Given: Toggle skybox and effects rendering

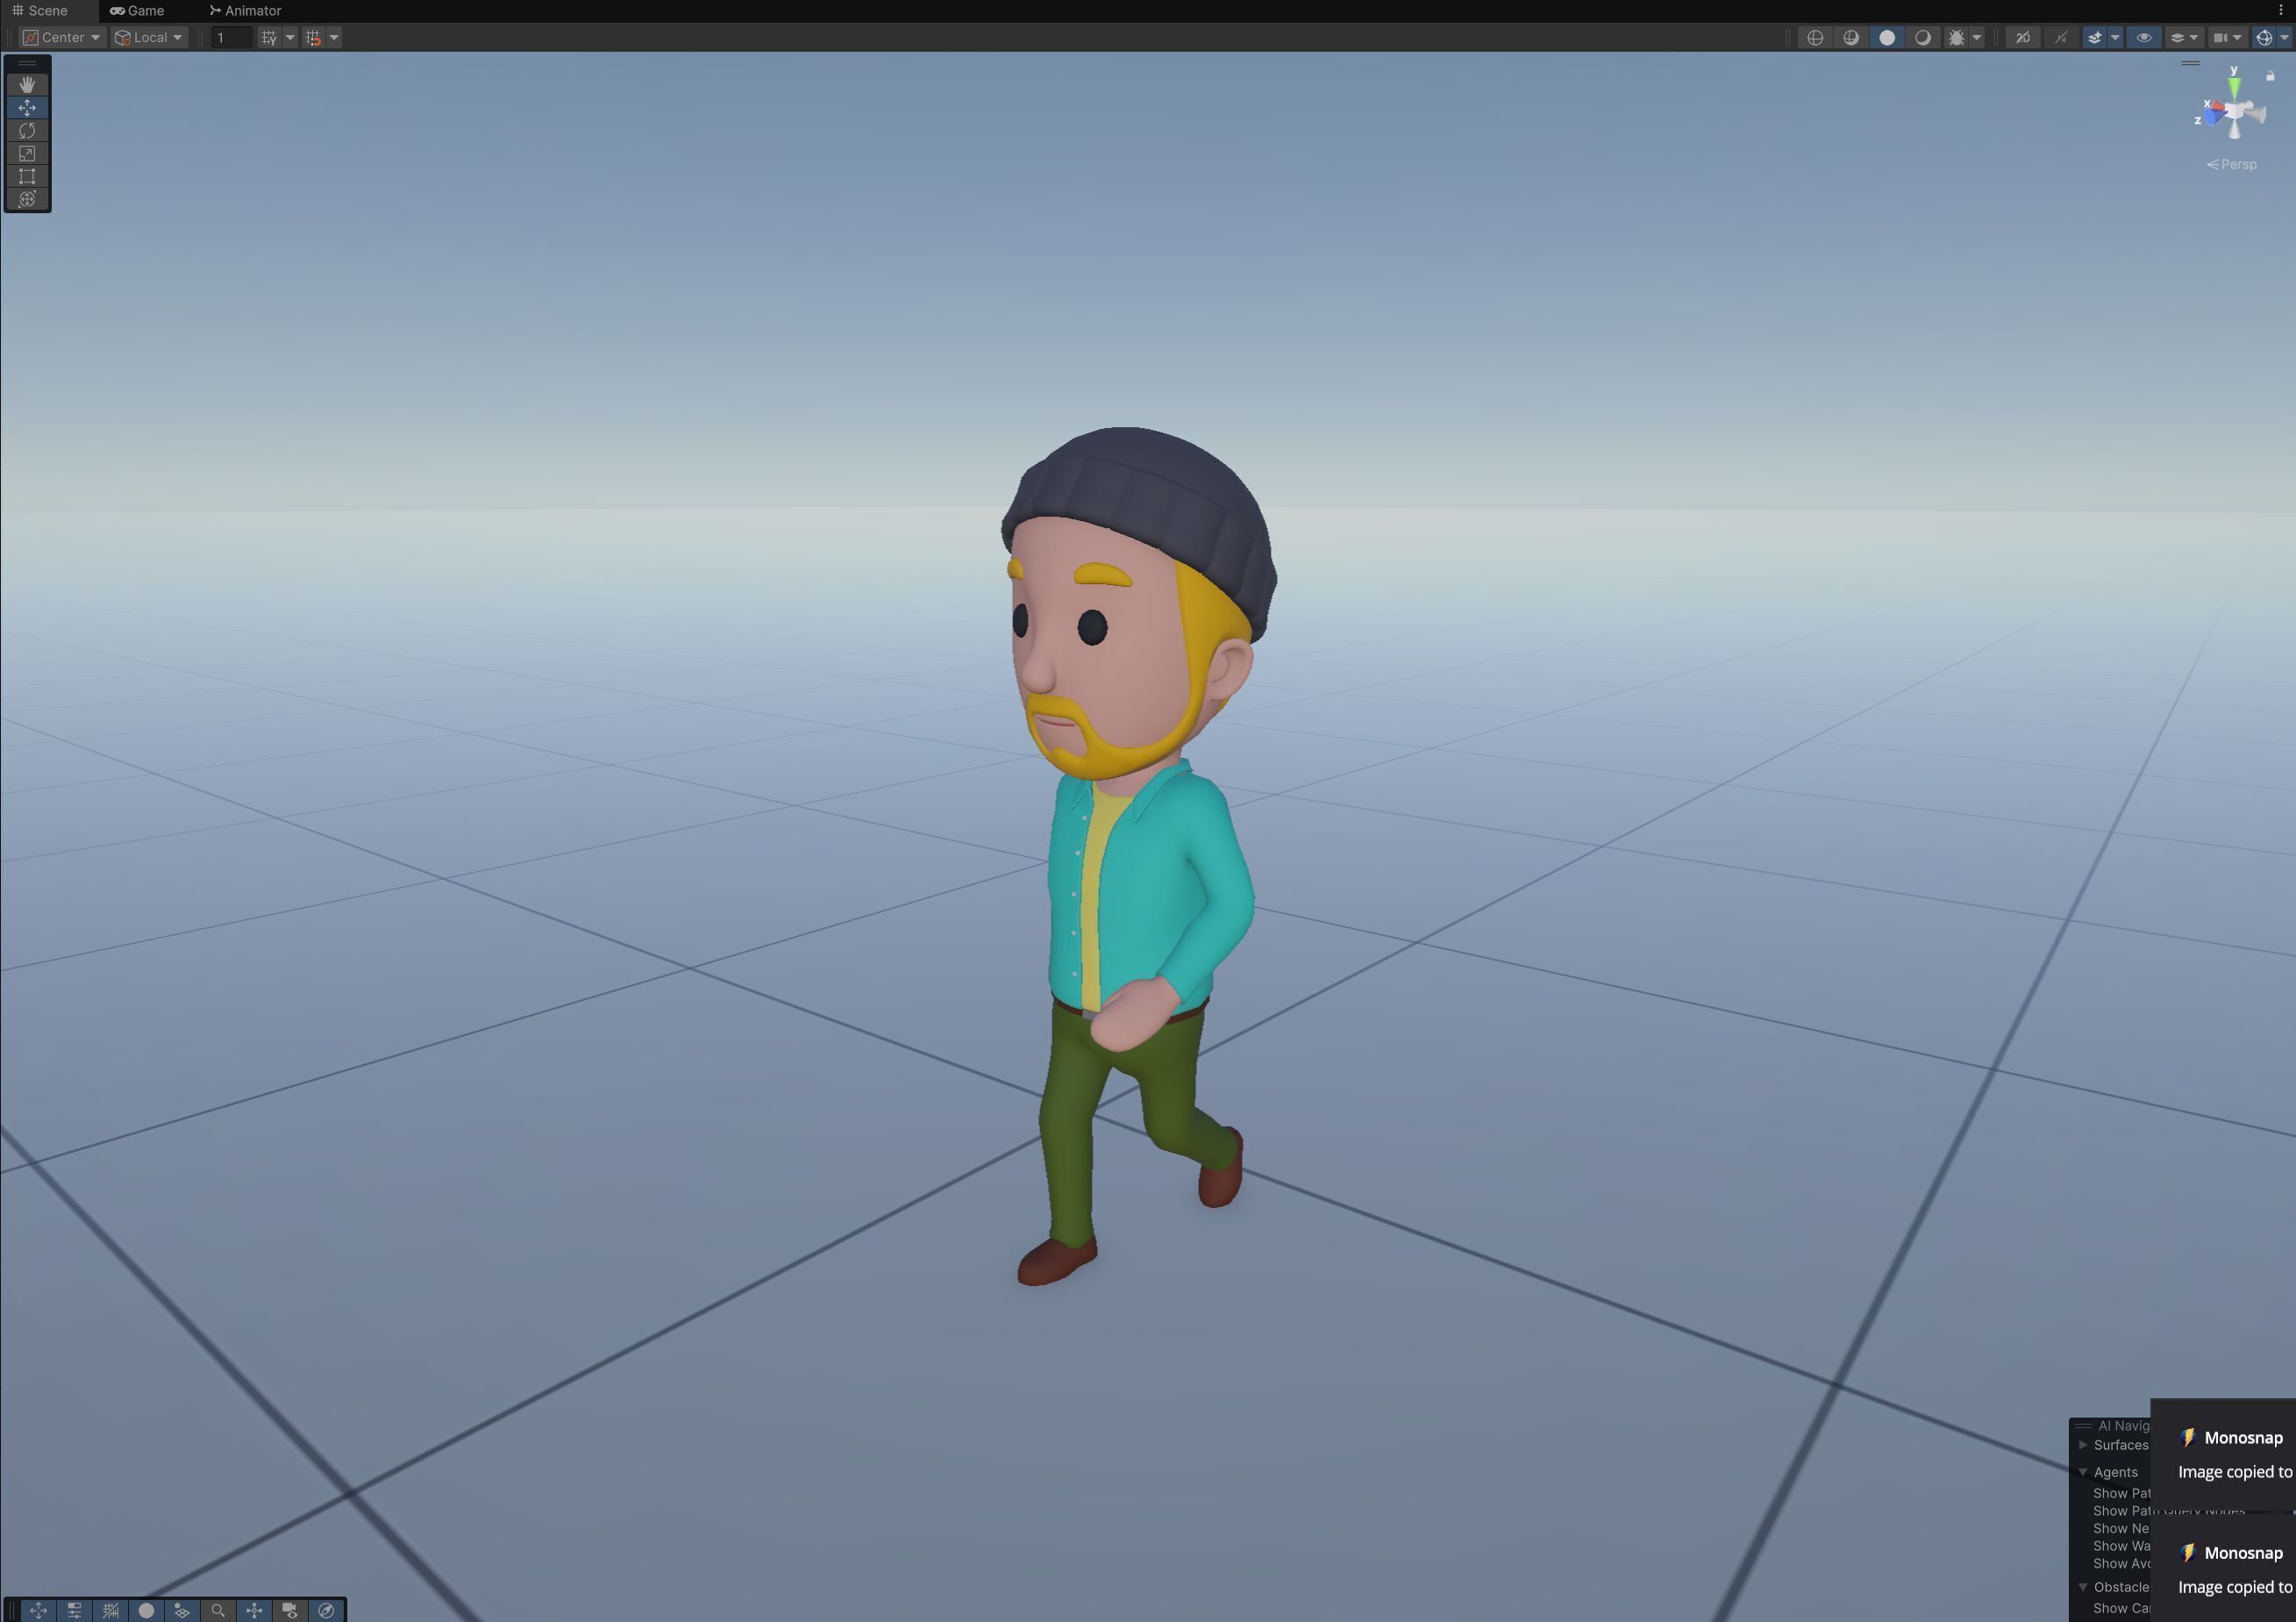Looking at the screenshot, I should [x=2095, y=37].
